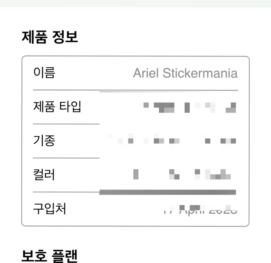Click the thin divider line below 컬러 label

point(66,192)
